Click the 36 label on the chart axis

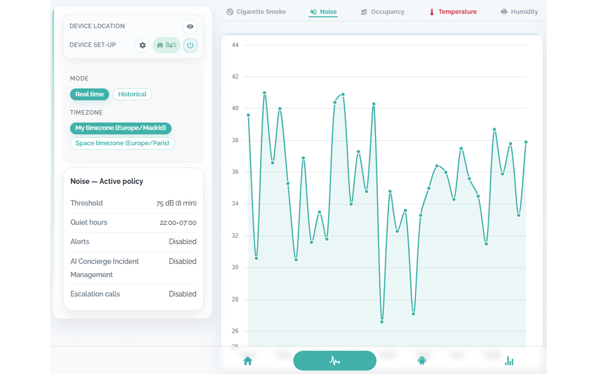pyautogui.click(x=235, y=172)
